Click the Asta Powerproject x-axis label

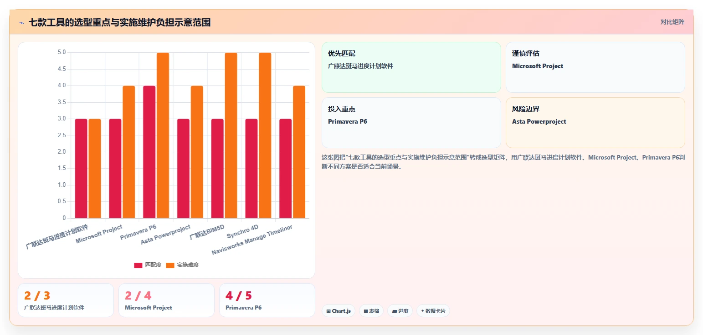click(x=166, y=235)
